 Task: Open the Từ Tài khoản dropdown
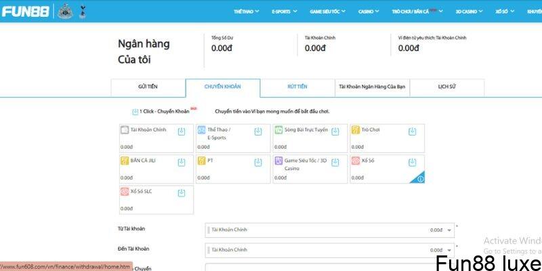(x=330, y=230)
